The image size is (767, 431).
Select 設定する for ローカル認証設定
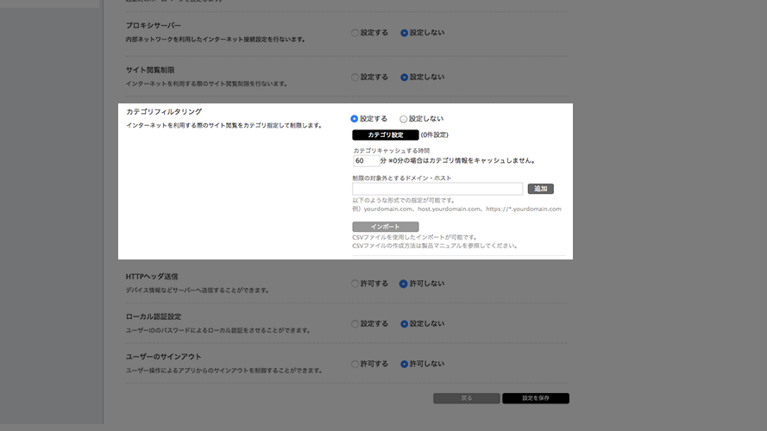355,323
